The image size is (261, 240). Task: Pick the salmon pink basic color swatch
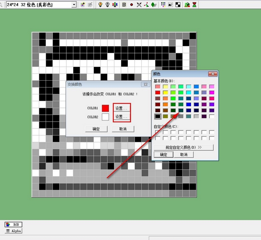point(158,86)
